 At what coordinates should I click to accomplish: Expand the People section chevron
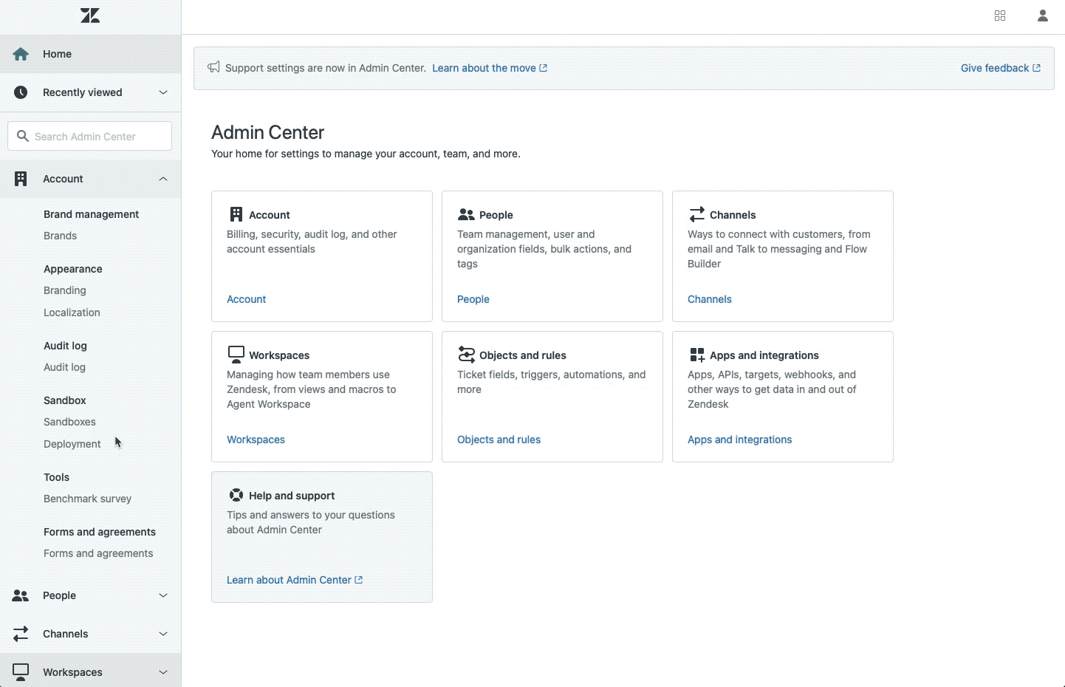click(x=163, y=595)
